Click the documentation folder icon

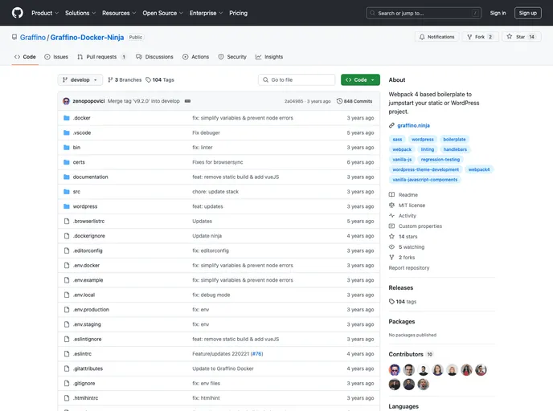point(66,177)
